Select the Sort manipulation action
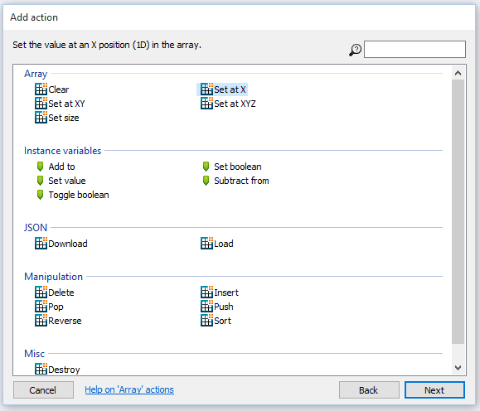Image resolution: width=480 pixels, height=411 pixels. pyautogui.click(x=216, y=321)
